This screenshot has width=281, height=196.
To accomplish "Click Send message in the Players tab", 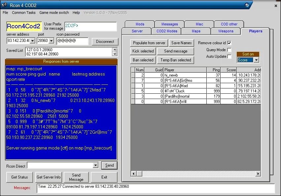I will [x=176, y=51].
